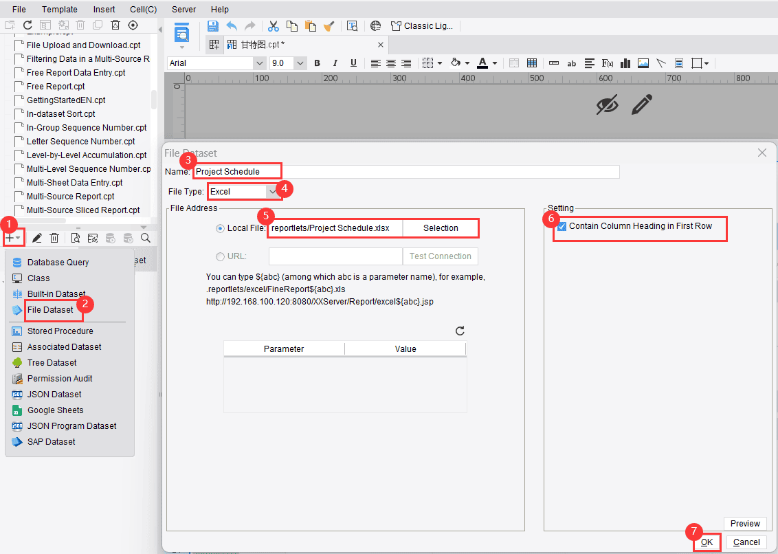
Task: Click the Save icon in the toolbar
Action: (213, 26)
